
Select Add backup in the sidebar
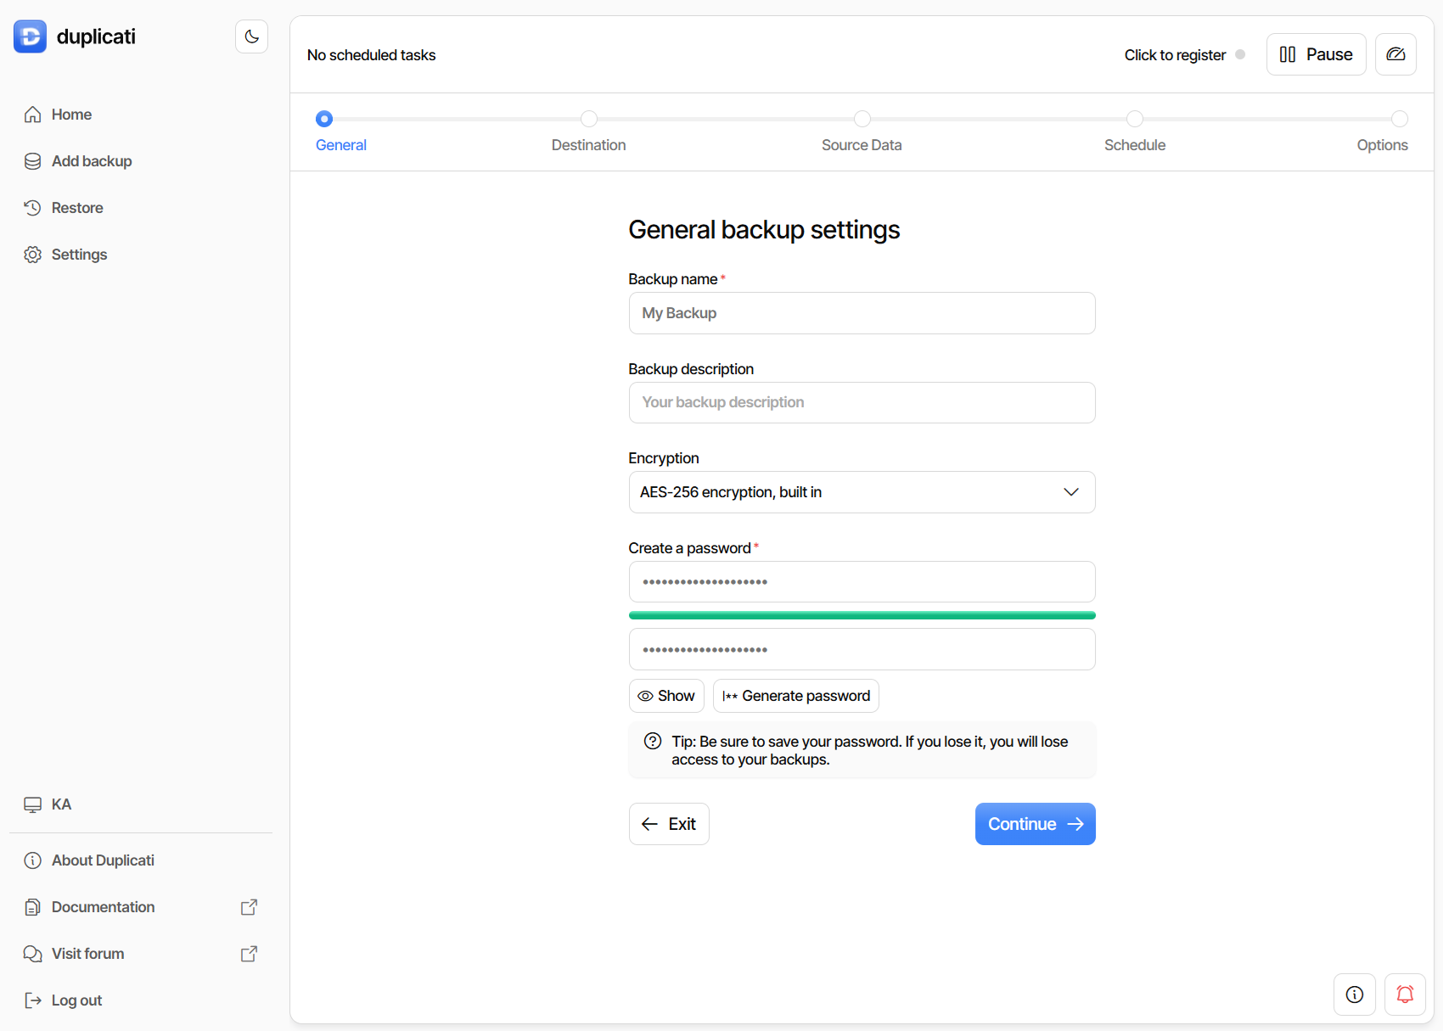91,160
